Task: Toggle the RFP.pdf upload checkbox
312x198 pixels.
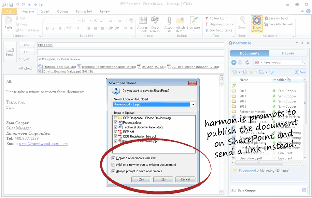Action: click(115, 131)
